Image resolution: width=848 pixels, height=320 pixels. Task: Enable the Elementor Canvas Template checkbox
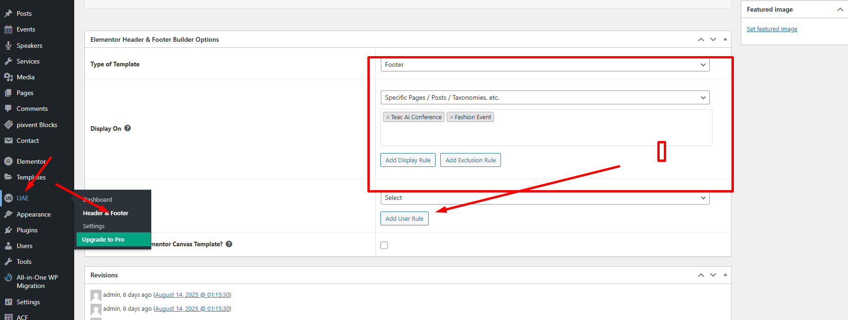384,245
